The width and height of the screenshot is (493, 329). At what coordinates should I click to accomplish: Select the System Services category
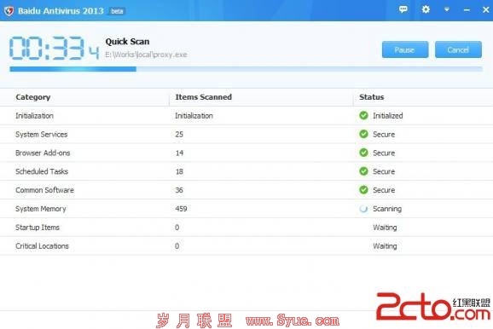(x=42, y=134)
